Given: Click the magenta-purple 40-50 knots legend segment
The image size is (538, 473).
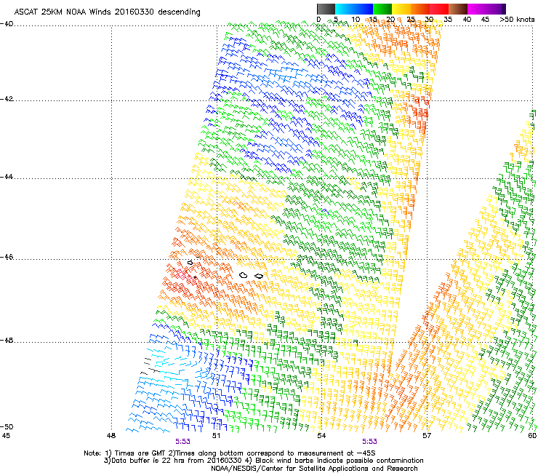Looking at the screenshot, I should point(486,9).
